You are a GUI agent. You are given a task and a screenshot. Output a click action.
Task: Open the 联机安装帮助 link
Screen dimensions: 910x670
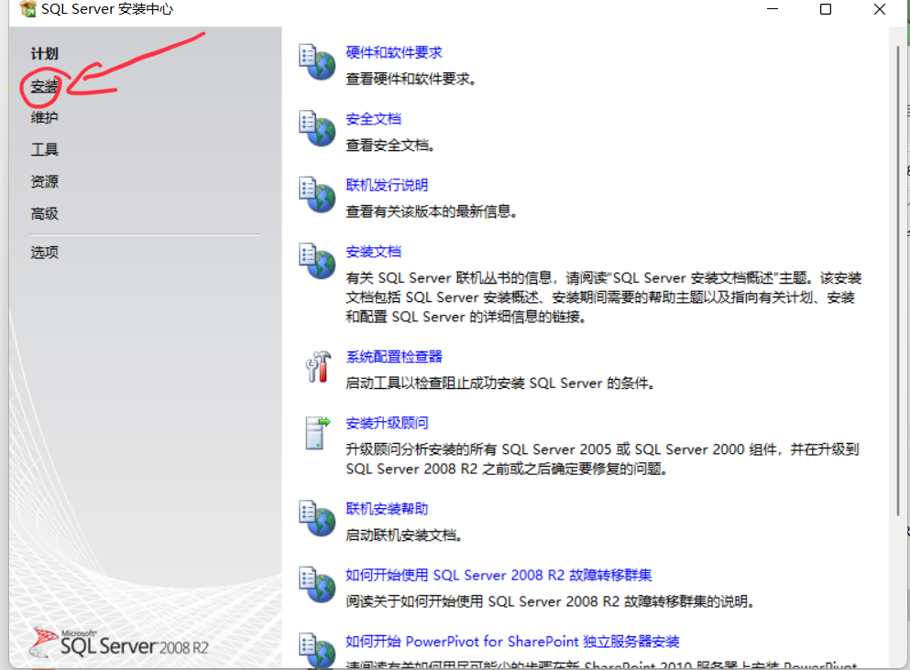[x=387, y=509]
